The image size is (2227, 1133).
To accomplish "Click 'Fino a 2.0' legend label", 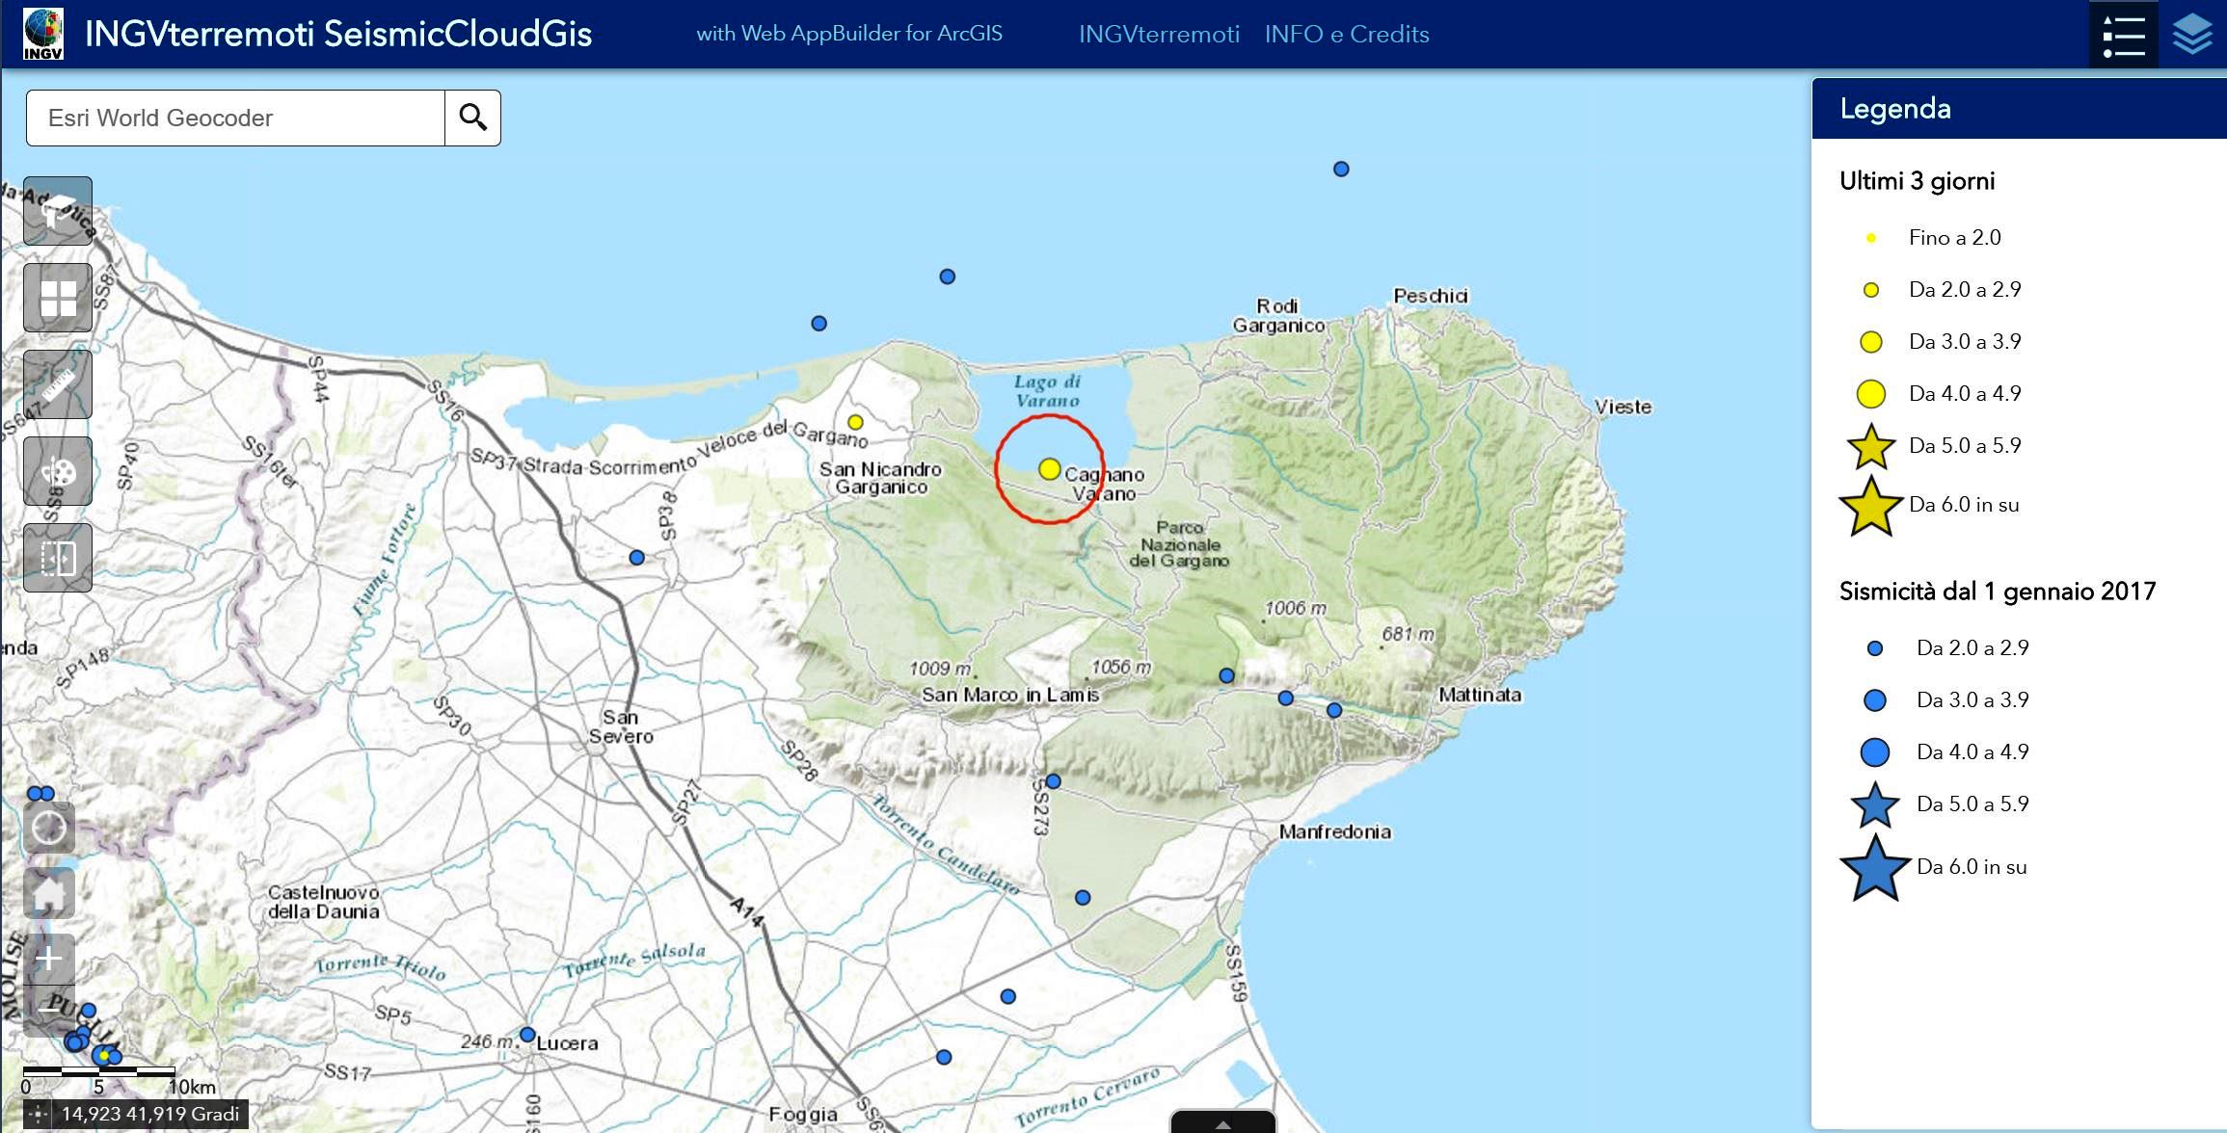I will pyautogui.click(x=1954, y=238).
